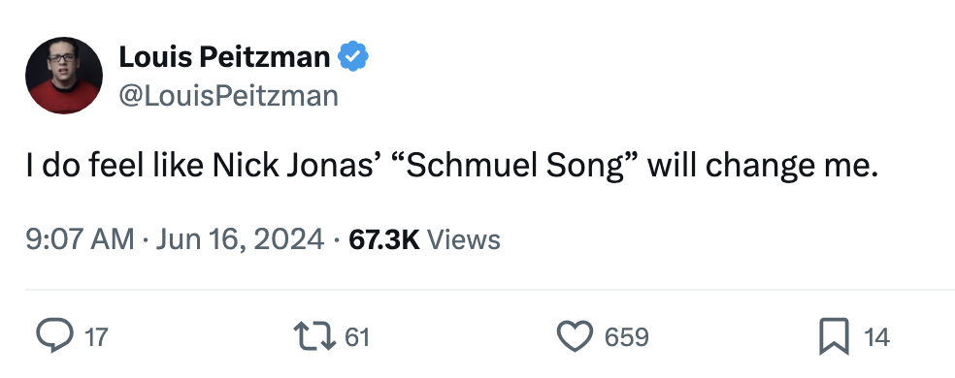The image size is (955, 378).
Task: View the 67.3K Views count
Action: (x=424, y=239)
